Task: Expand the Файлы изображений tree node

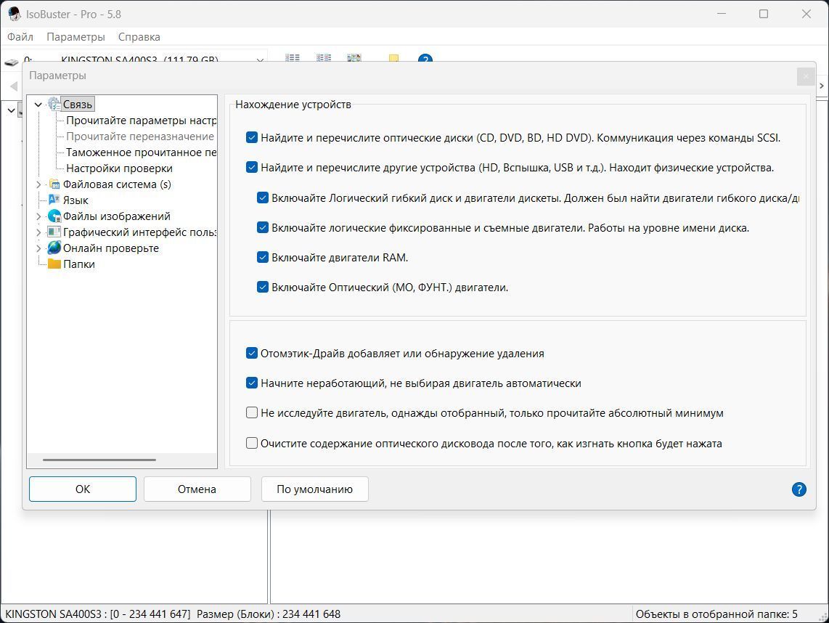Action: [38, 216]
